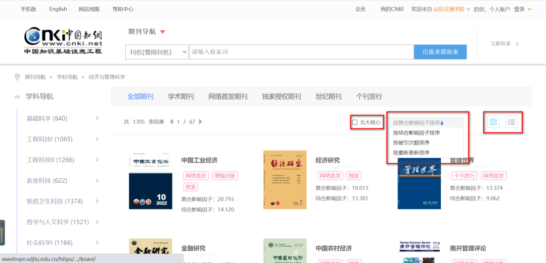Open the 手机版 link

28,9
